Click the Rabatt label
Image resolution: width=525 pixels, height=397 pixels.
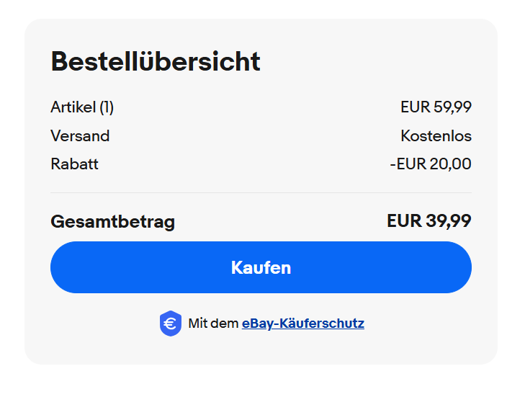coord(74,164)
